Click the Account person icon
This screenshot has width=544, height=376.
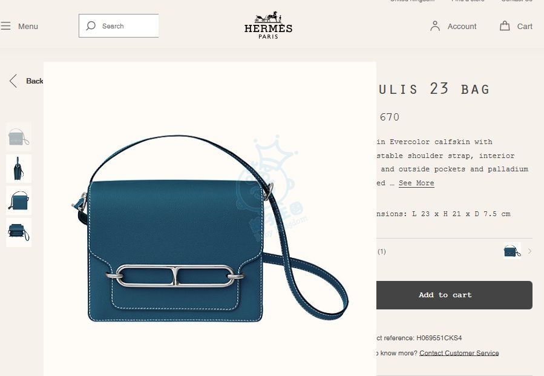(434, 26)
